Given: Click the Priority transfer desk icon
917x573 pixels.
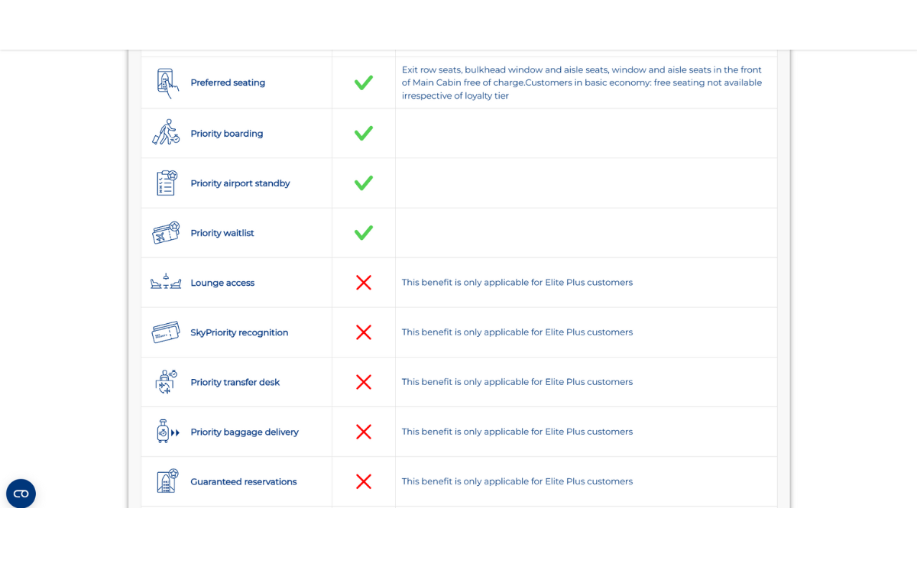Looking at the screenshot, I should pyautogui.click(x=166, y=382).
